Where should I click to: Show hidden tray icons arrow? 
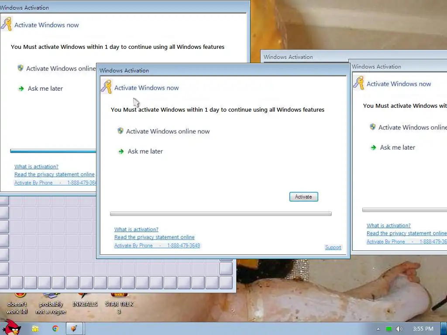pos(378,329)
